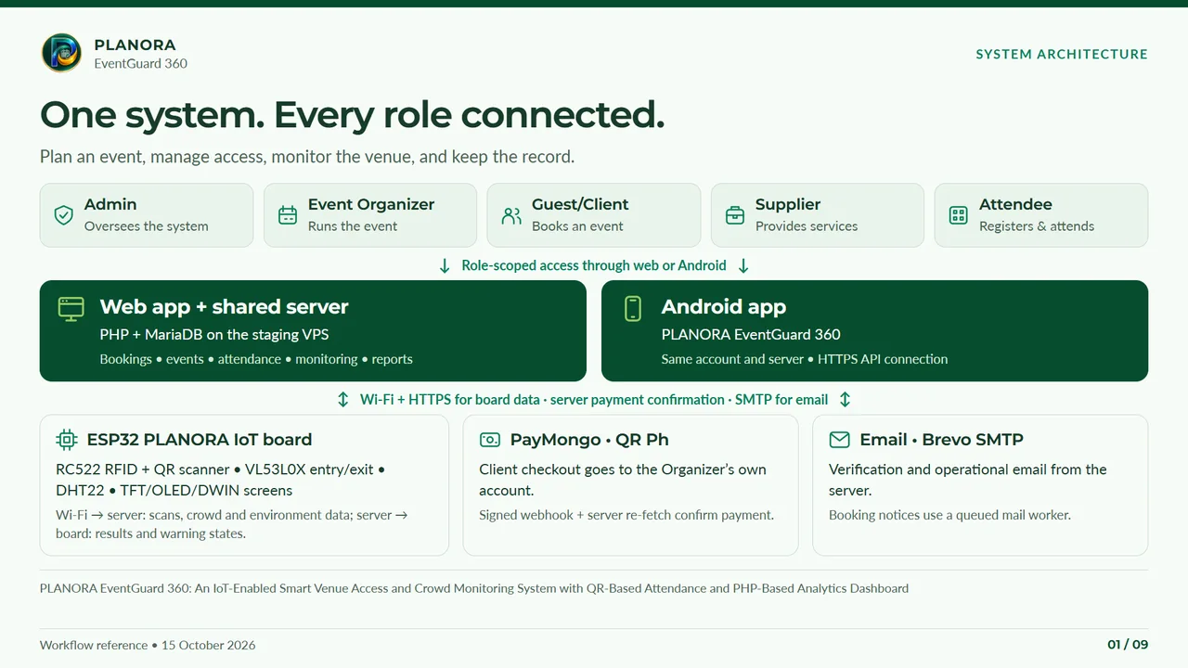The width and height of the screenshot is (1188, 668).
Task: Open the Android app panel
Action: (875, 331)
